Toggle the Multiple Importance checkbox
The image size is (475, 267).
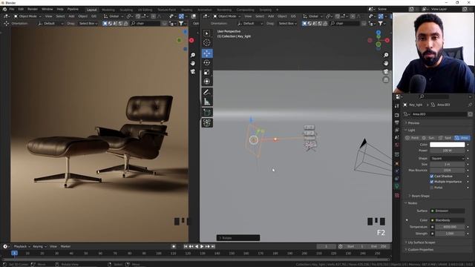tap(432, 182)
